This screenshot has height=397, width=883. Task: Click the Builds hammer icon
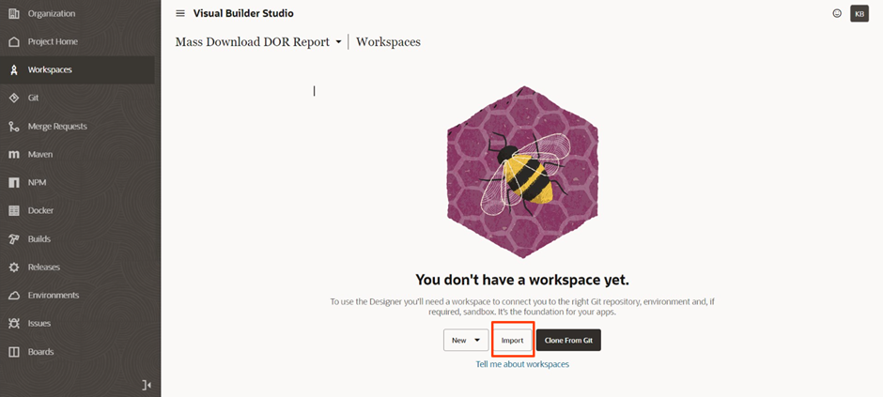tap(14, 239)
